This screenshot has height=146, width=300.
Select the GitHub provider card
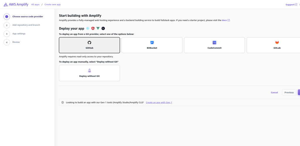point(89,45)
